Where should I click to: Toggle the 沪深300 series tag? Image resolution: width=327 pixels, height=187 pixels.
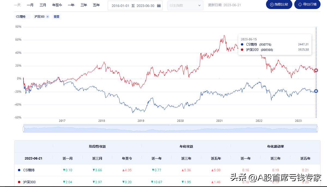coord(40,17)
